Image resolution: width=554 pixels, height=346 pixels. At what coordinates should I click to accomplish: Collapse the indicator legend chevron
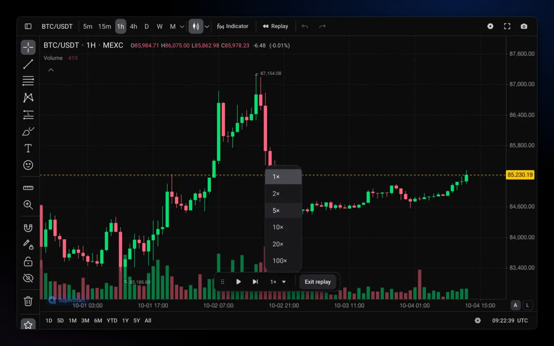(51, 70)
